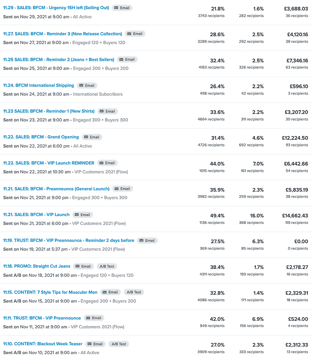Open 7 Style Tips for Muscular Men campaign
This screenshot has height=359, width=312.
point(50,292)
